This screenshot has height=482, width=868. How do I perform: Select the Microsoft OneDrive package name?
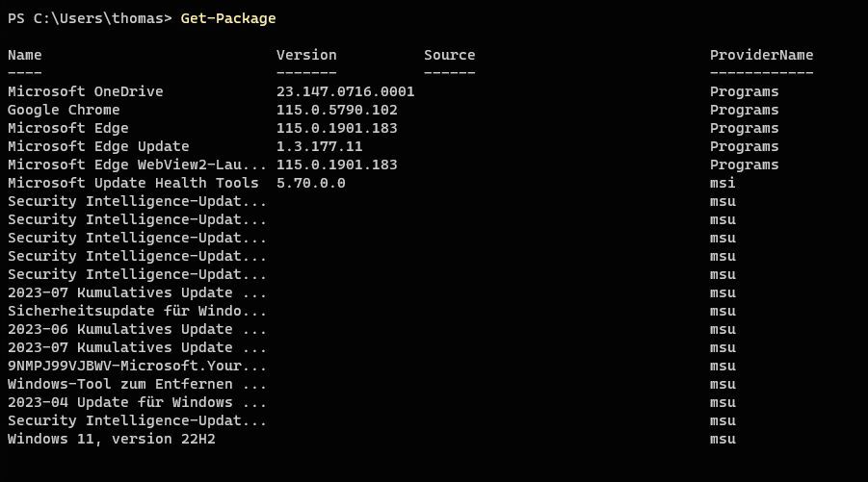click(x=86, y=92)
